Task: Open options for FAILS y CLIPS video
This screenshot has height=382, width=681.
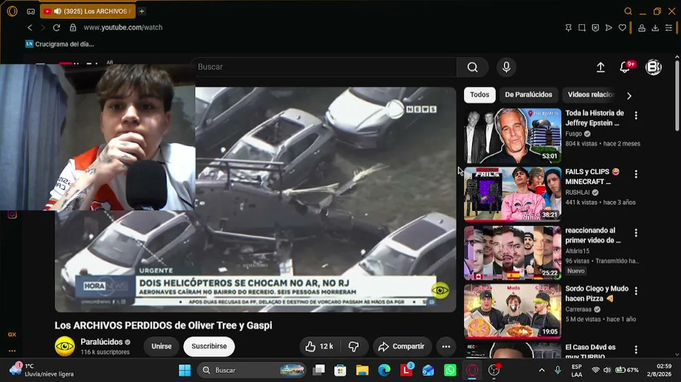Action: coord(636,174)
